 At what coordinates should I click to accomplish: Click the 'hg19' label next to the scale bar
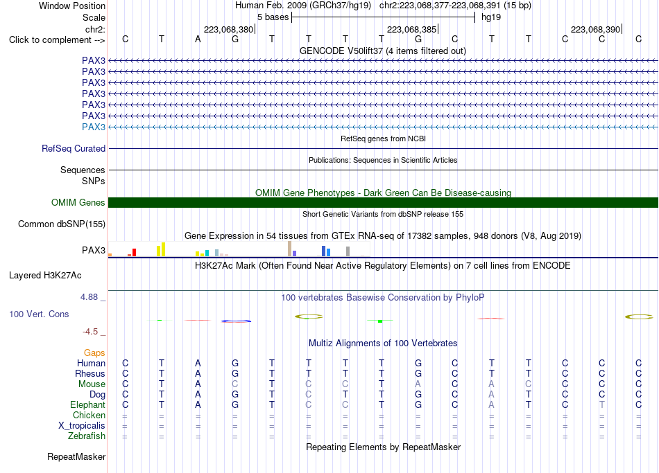(x=491, y=17)
